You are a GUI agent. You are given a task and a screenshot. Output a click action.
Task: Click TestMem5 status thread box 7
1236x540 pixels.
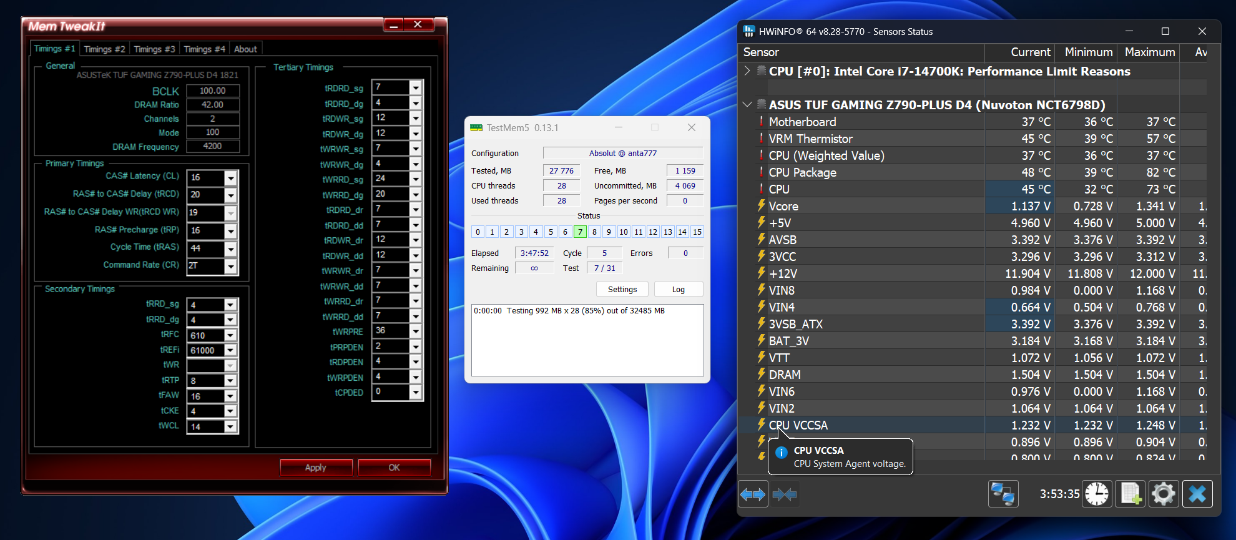(580, 232)
